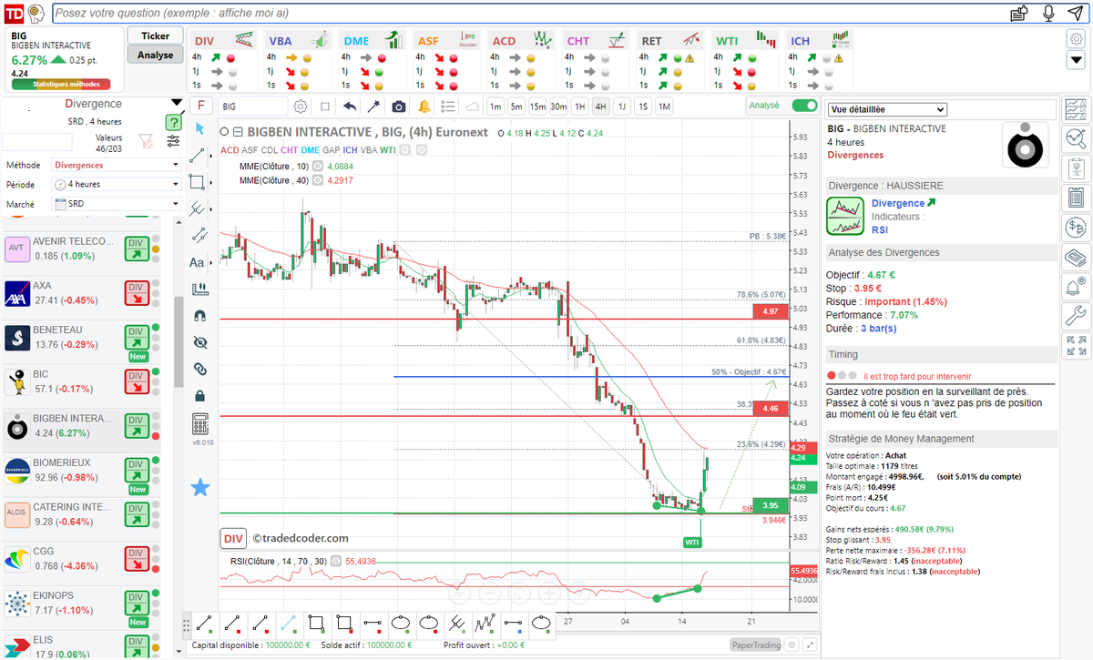Toggle visibility of MME(Clôture, 10) indicator

tap(317, 167)
